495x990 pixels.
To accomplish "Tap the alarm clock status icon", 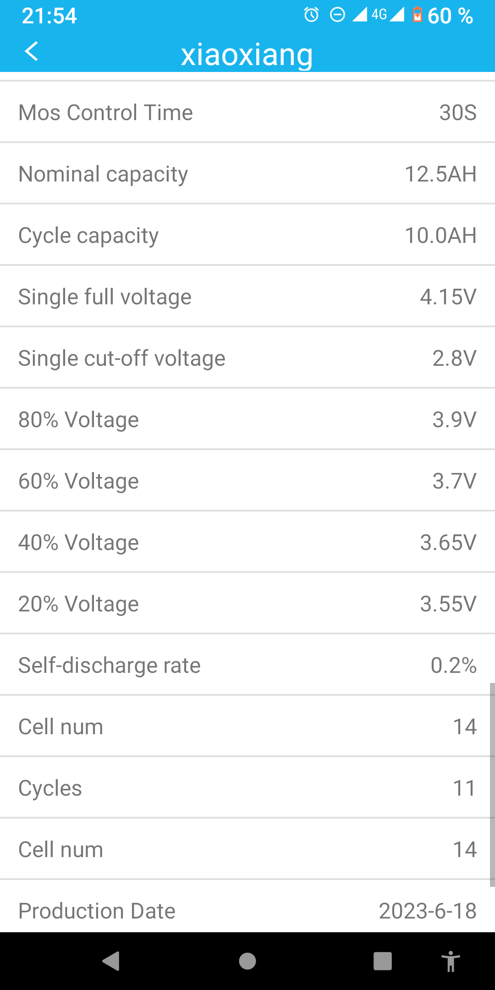I will pos(312,15).
